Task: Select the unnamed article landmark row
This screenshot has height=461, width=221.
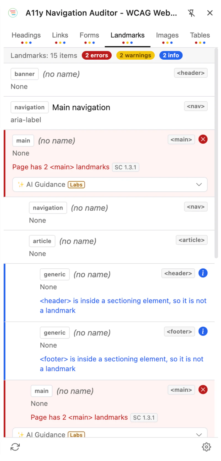Action: point(109,247)
